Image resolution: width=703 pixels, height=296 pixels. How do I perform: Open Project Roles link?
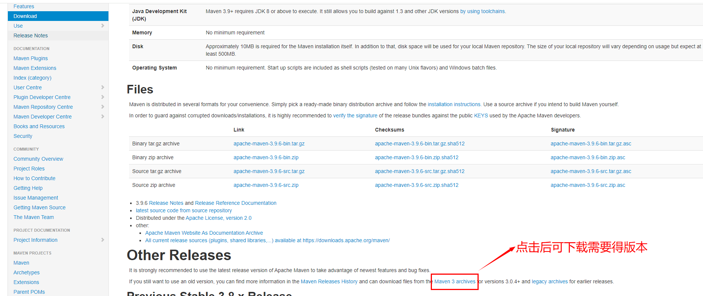click(29, 169)
